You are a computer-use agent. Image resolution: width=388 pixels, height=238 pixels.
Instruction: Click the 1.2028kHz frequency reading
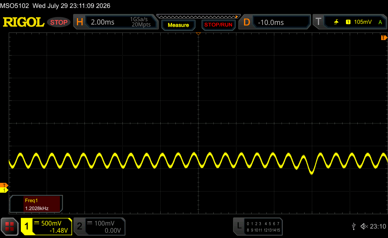[37, 209]
